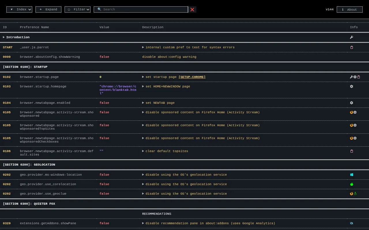Click the Expand button in the top bar

[x=48, y=9]
